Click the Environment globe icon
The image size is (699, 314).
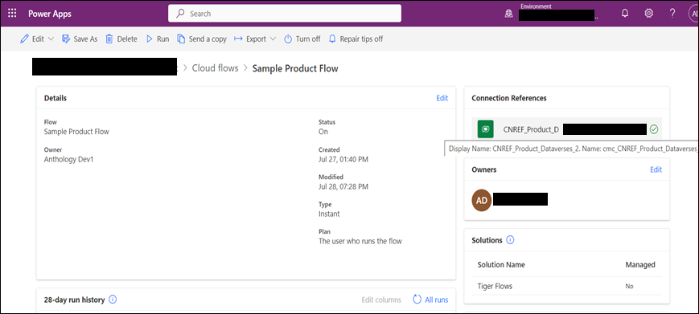click(x=508, y=14)
